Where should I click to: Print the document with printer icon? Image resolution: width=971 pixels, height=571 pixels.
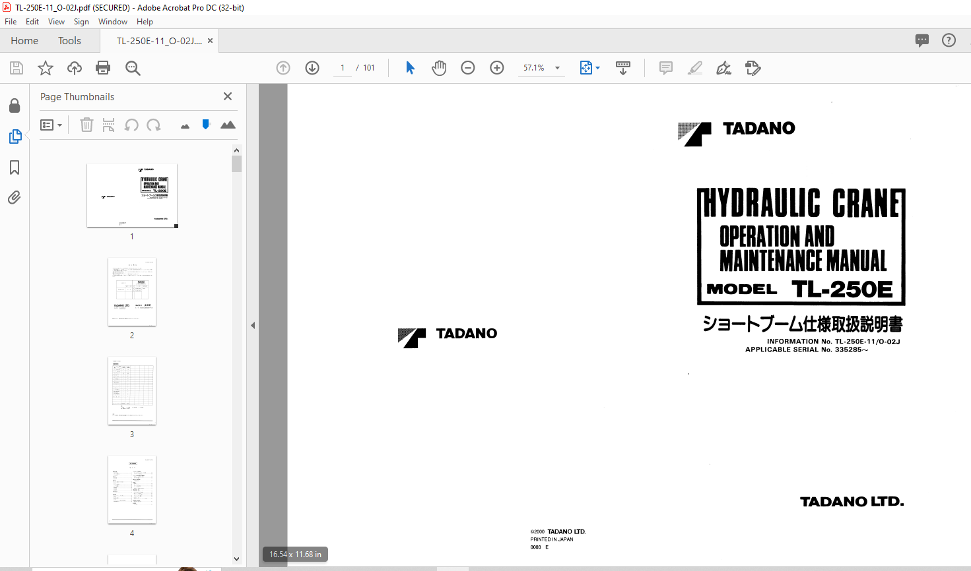click(x=103, y=68)
